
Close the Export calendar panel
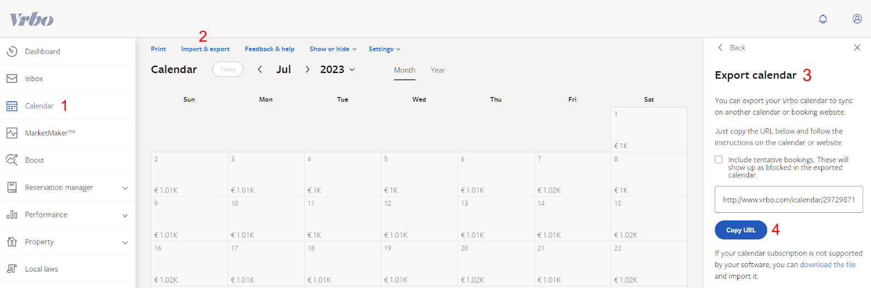857,48
